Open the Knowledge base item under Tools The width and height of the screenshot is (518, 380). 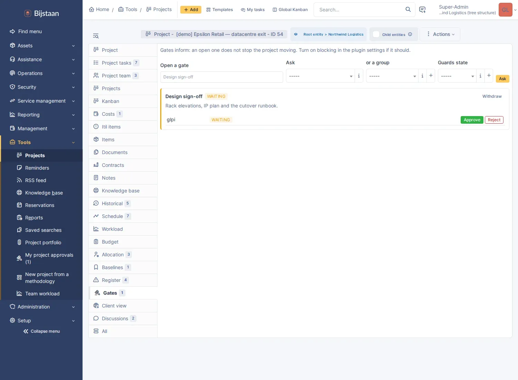(44, 193)
